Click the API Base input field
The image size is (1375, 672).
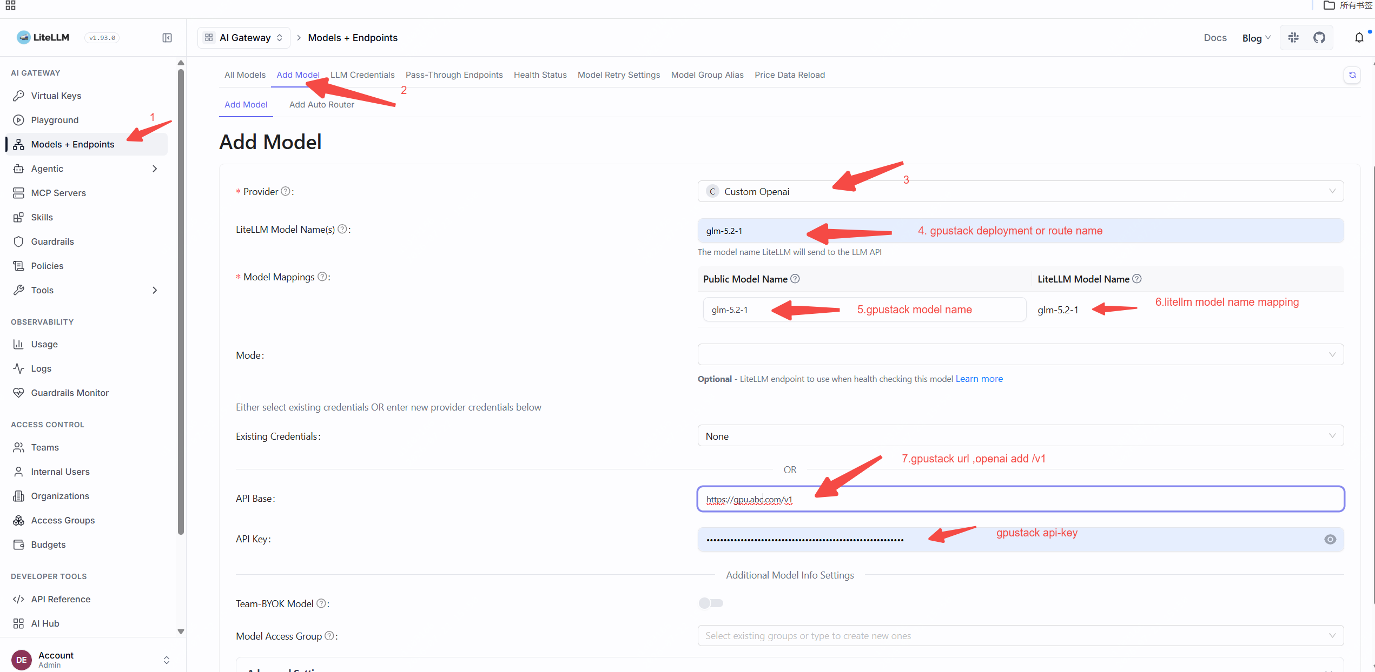point(1020,499)
